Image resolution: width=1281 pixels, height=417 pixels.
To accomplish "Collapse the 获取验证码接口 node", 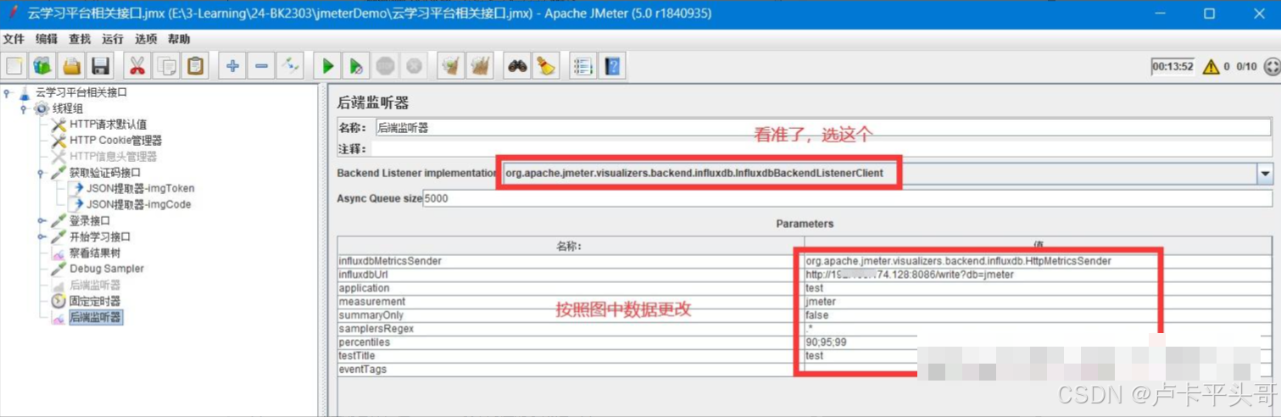I will (x=41, y=173).
